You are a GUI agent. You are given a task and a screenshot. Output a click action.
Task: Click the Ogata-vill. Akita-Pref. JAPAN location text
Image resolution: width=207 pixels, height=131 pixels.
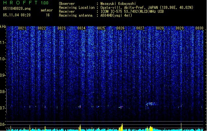[x=147, y=8]
